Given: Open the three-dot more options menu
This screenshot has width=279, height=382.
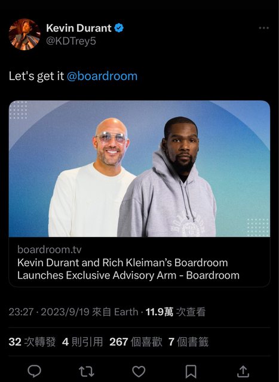Looking at the screenshot, I should [264, 28].
